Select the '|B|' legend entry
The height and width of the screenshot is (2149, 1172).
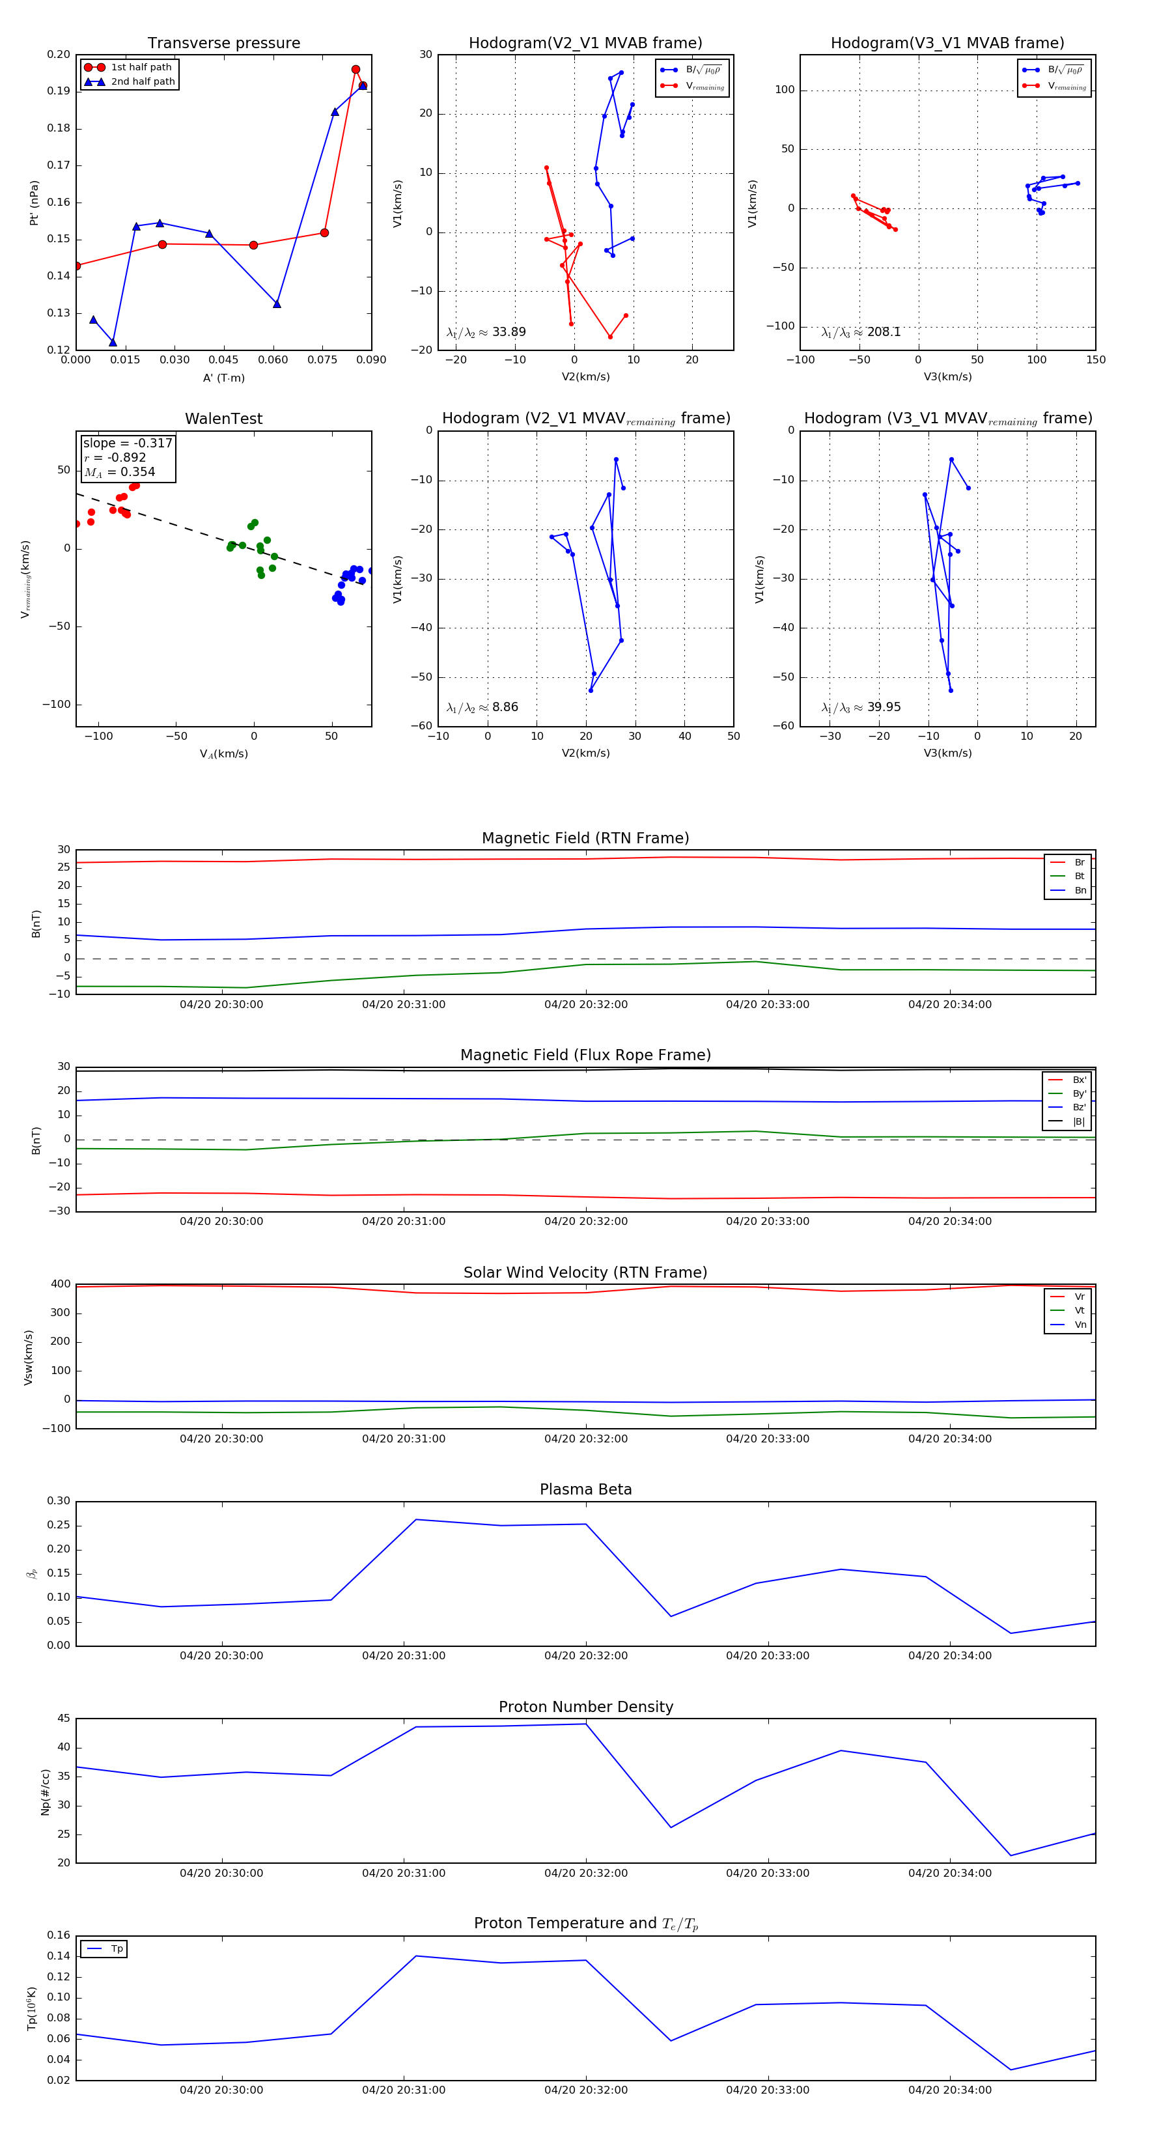coord(1067,1122)
